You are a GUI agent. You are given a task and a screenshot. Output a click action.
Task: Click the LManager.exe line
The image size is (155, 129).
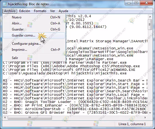[90, 59]
